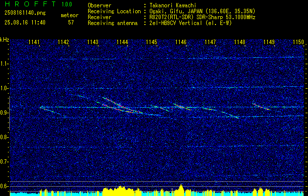Click the Observer field label
Screen dimensions: 308x196
coord(99,5)
